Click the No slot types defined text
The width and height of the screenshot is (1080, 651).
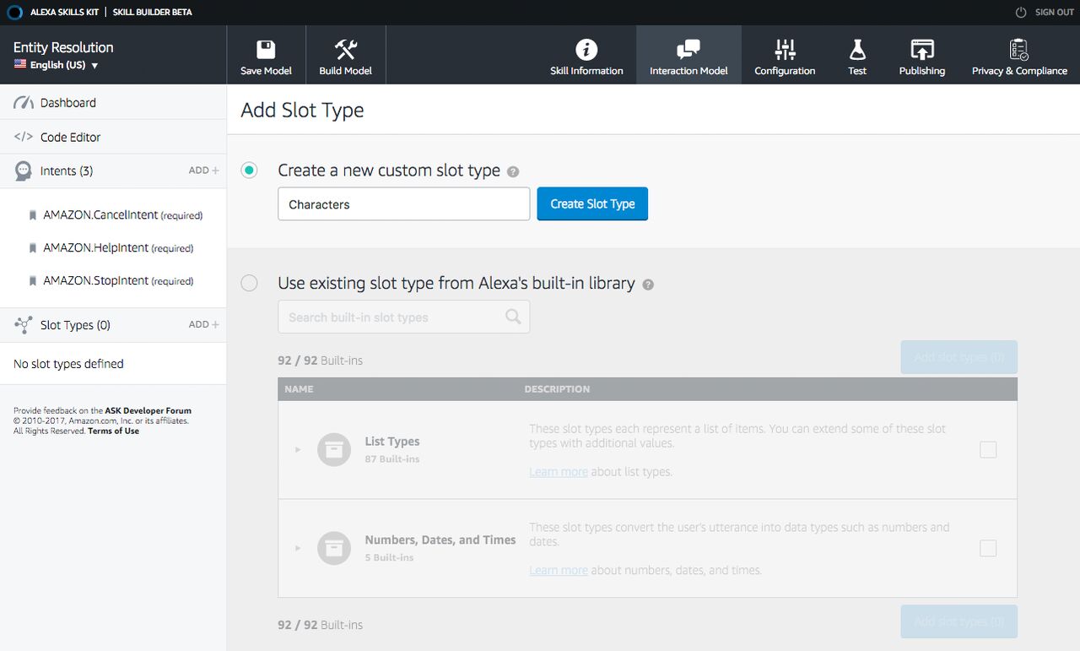click(x=68, y=364)
